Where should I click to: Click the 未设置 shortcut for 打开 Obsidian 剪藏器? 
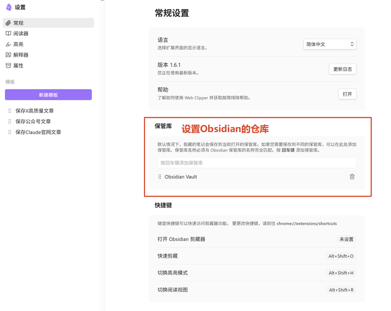[x=346, y=239]
